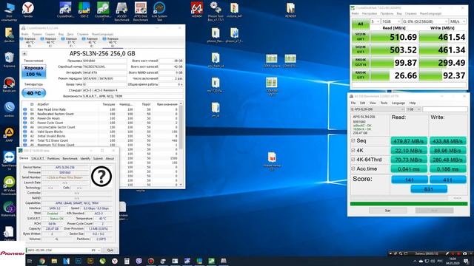This screenshot has width=474, height=266.
Task: Click the RND4K Q32T16 test button
Action: [x=361, y=62]
